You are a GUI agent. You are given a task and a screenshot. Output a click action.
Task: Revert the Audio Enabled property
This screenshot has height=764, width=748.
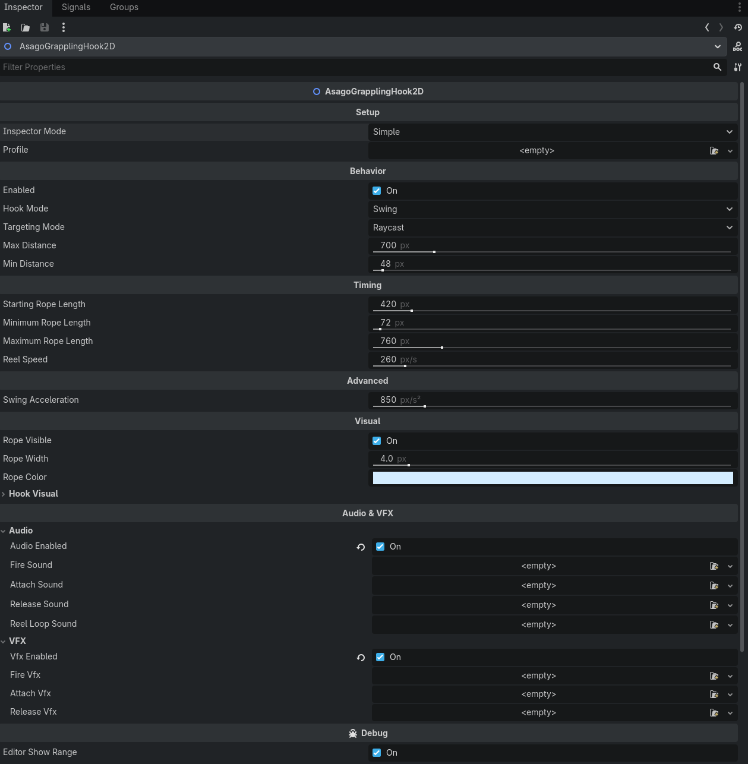(361, 547)
